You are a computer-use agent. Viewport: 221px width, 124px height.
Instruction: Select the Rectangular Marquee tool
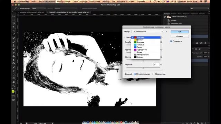click(14, 20)
